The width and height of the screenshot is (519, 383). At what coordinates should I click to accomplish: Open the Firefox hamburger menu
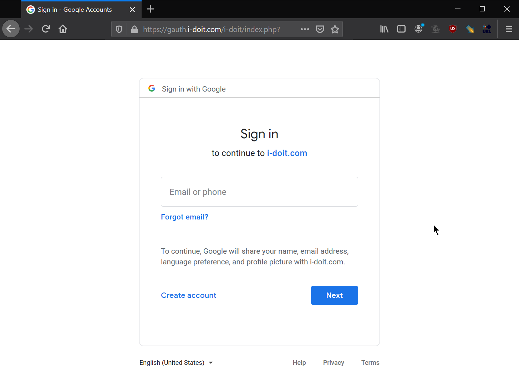point(509,29)
